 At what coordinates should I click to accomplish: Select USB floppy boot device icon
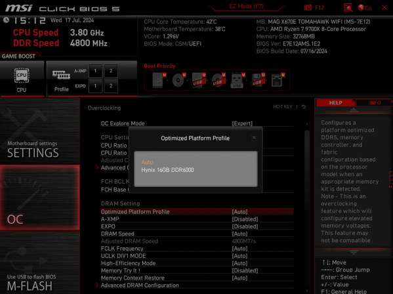(x=258, y=80)
